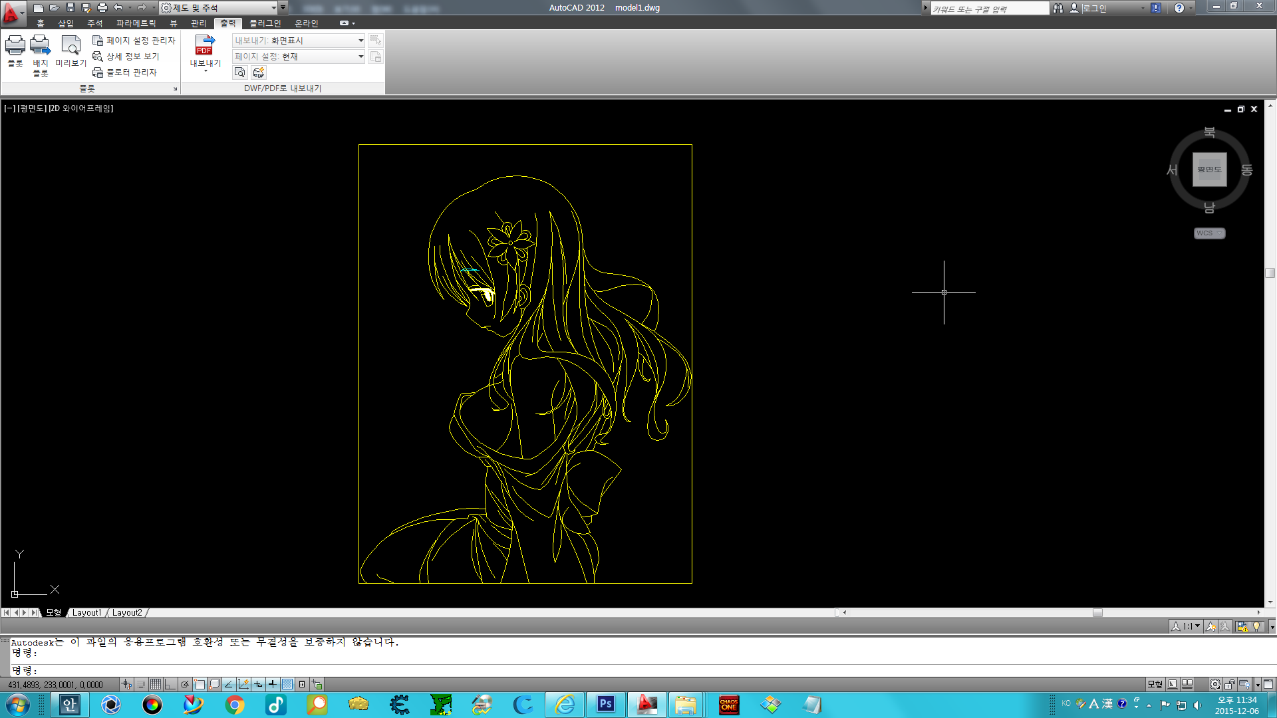Click the PDF export icon
This screenshot has height=718, width=1277.
tap(204, 45)
